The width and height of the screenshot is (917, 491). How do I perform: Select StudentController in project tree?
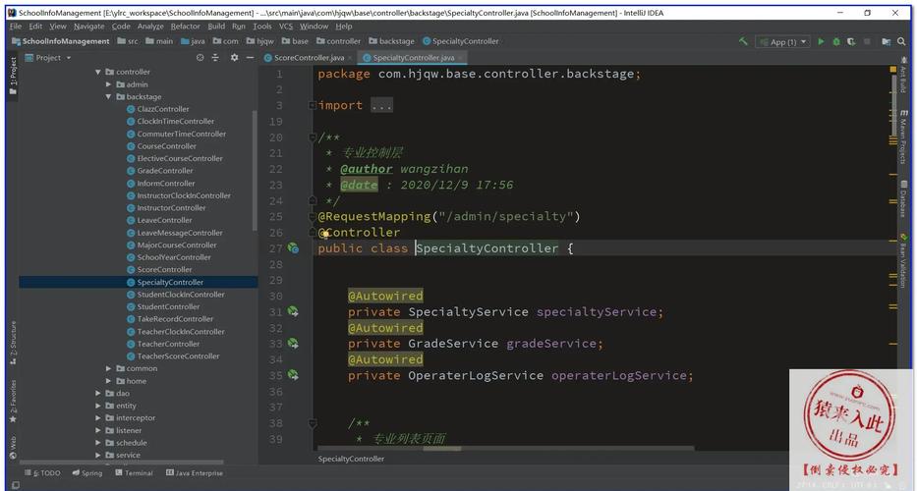click(x=168, y=306)
